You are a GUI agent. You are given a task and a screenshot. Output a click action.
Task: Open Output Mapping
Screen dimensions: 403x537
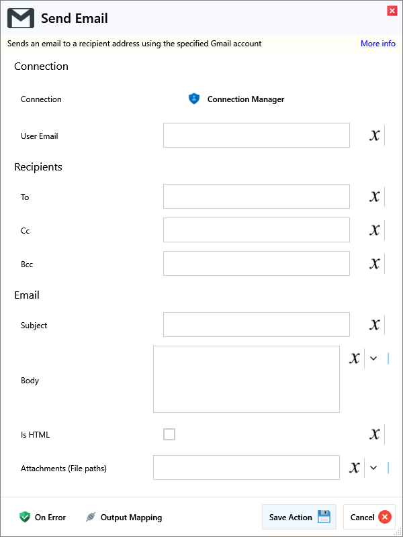pyautogui.click(x=124, y=517)
